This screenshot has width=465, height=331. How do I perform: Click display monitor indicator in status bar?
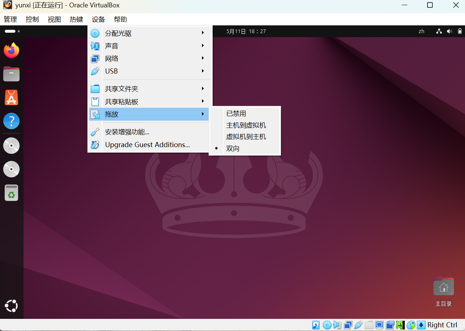coord(379,325)
